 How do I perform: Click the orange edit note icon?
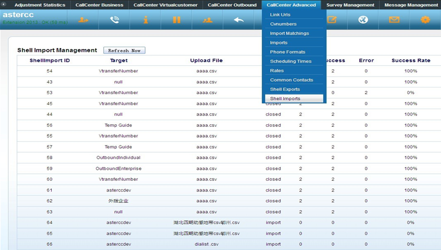point(332,20)
